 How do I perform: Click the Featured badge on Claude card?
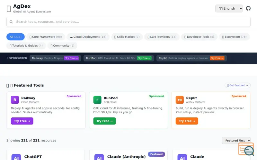point(156,154)
